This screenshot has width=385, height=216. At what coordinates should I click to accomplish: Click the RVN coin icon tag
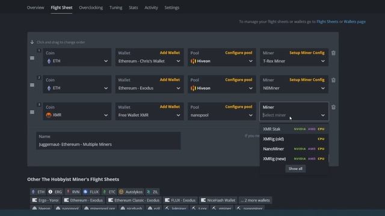click(68, 192)
